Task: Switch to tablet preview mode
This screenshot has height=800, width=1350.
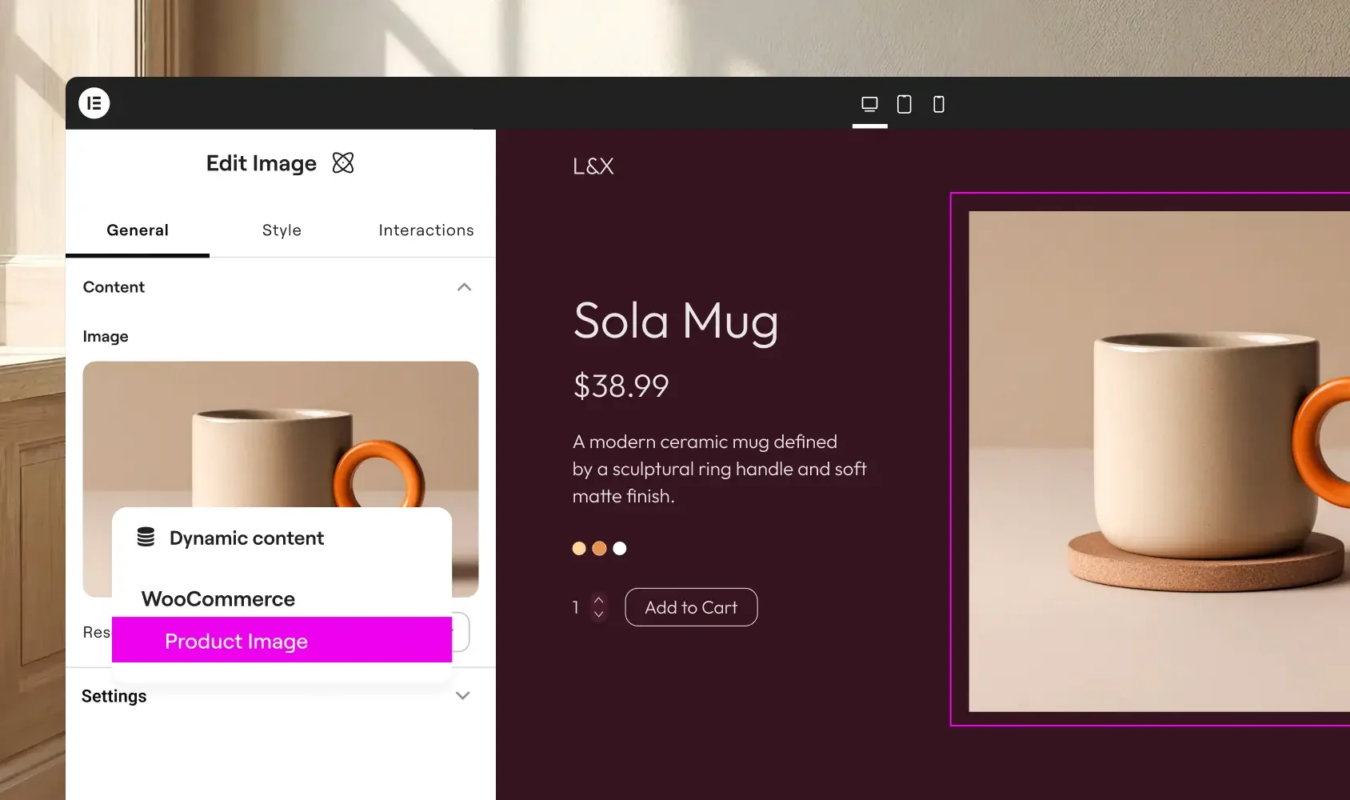Action: point(904,104)
